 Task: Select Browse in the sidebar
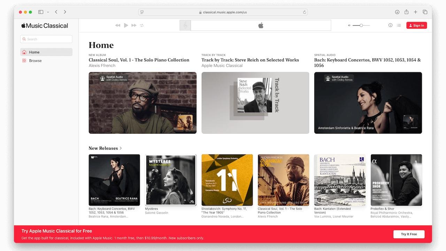click(x=46, y=61)
